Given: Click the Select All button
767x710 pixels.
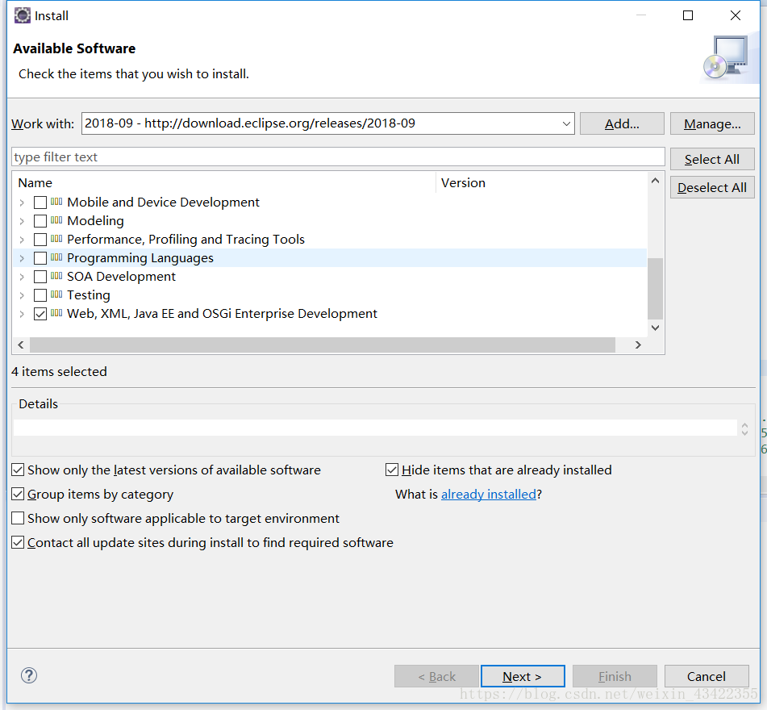Looking at the screenshot, I should pyautogui.click(x=712, y=159).
